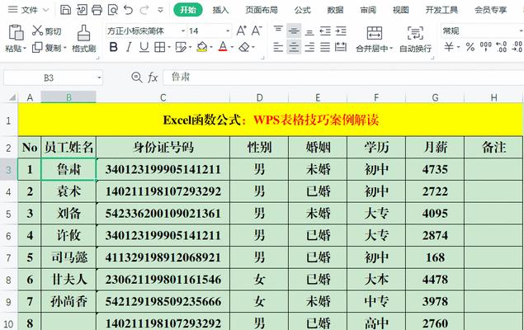Click increase decimal places icon
Image resolution: width=524 pixels, height=330 pixels.
[x=501, y=47]
